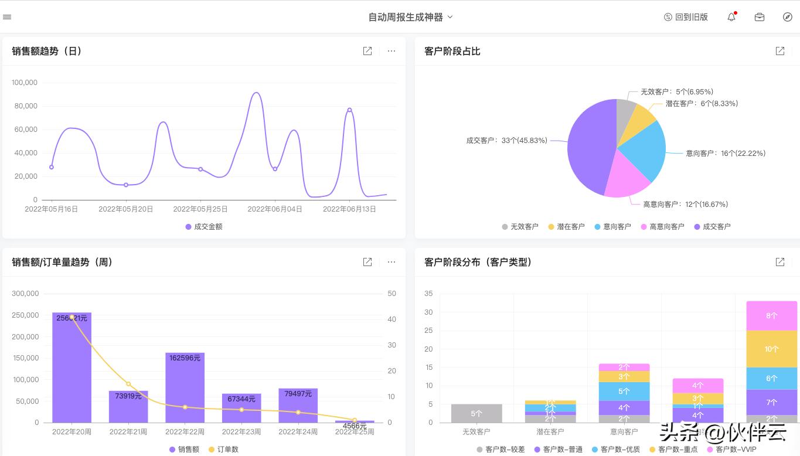Enlarge the 客户阶段分布（客户类型）chart
This screenshot has height=456, width=800.
point(779,262)
